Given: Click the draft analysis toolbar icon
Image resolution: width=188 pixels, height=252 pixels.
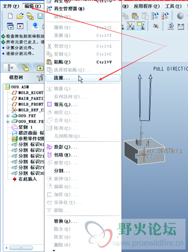Looking at the screenshot, I should tap(171, 26).
